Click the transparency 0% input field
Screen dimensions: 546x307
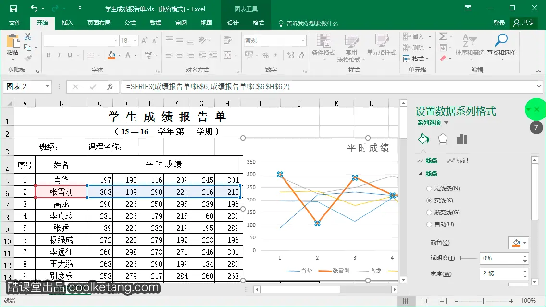tap(501, 259)
